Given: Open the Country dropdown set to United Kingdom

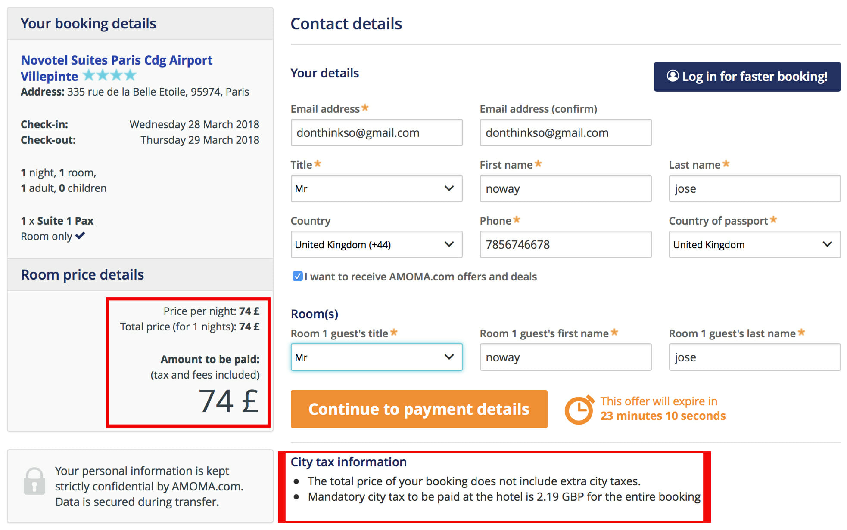Looking at the screenshot, I should point(376,244).
